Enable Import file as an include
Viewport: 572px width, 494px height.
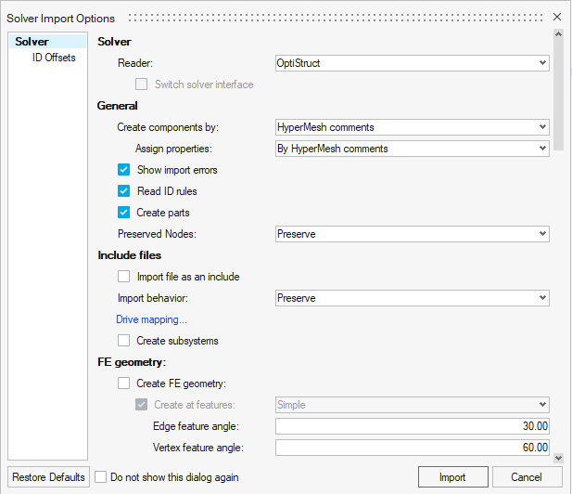pos(124,277)
